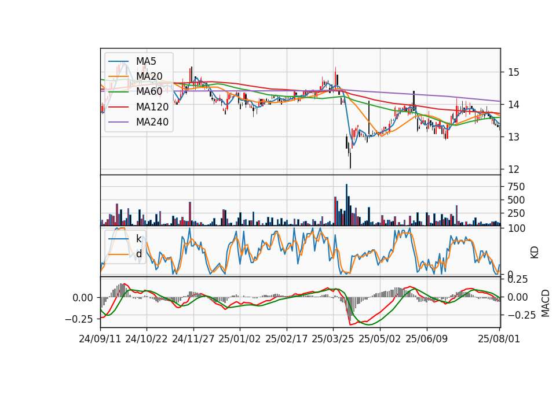The image size is (556, 399).
Task: Click the left MACD axis label 0.00
Action: click(x=83, y=298)
